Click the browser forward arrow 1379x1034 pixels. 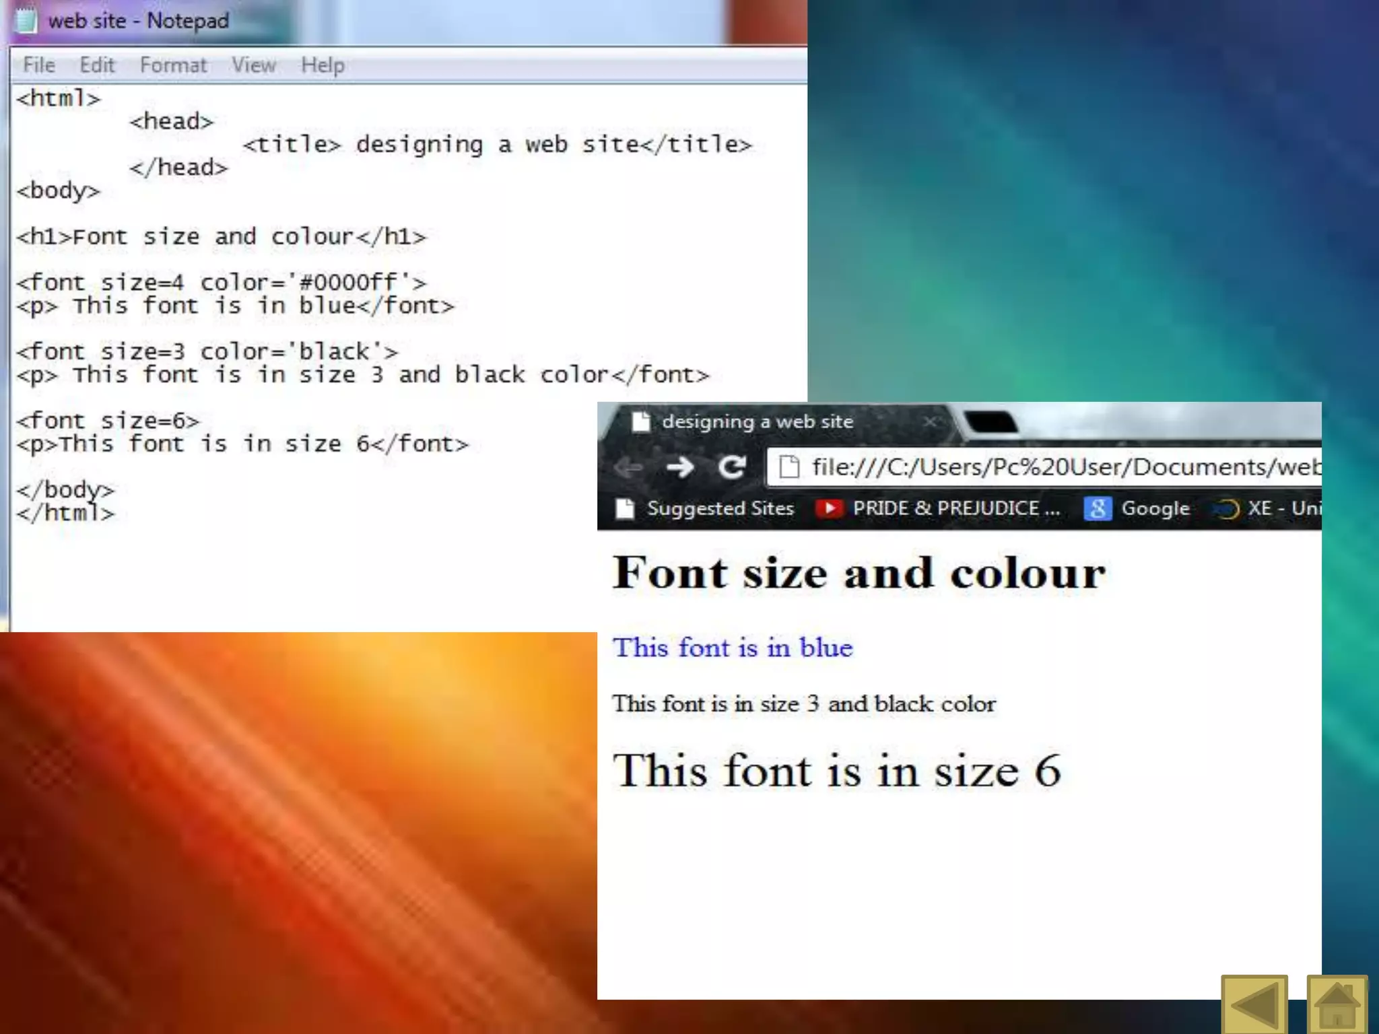680,467
